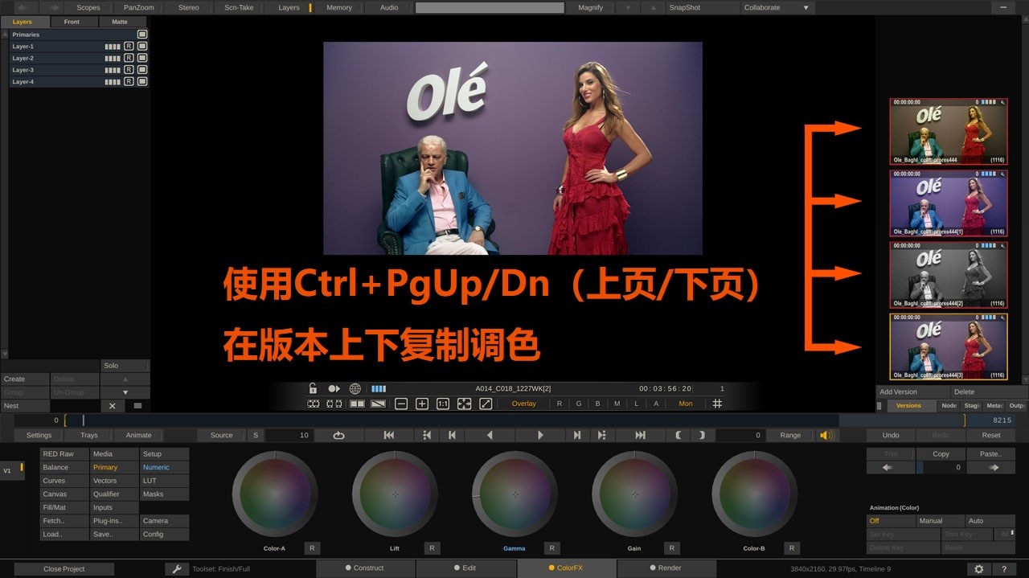
Task: Switch to the Construct workspace
Action: pyautogui.click(x=365, y=568)
